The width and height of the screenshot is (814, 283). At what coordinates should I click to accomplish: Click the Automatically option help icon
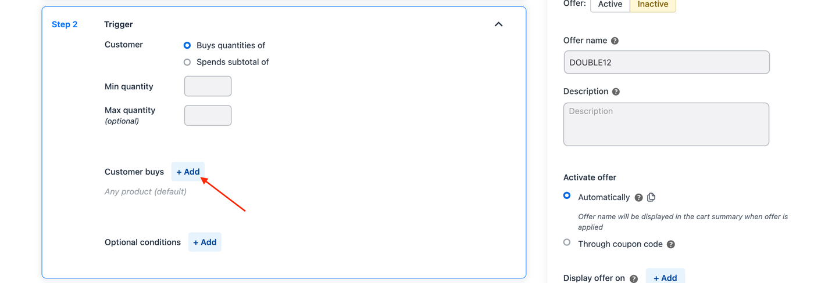click(x=638, y=198)
